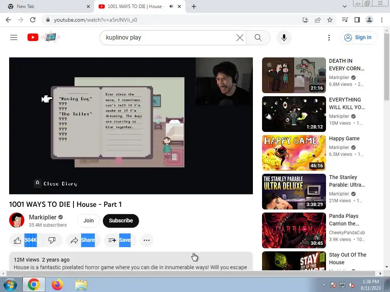Go back with browser back arrow

(x=8, y=20)
